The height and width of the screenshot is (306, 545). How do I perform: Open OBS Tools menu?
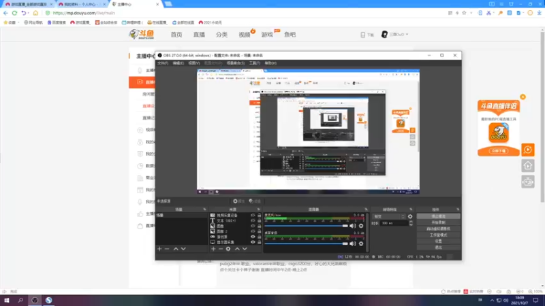tap(255, 63)
